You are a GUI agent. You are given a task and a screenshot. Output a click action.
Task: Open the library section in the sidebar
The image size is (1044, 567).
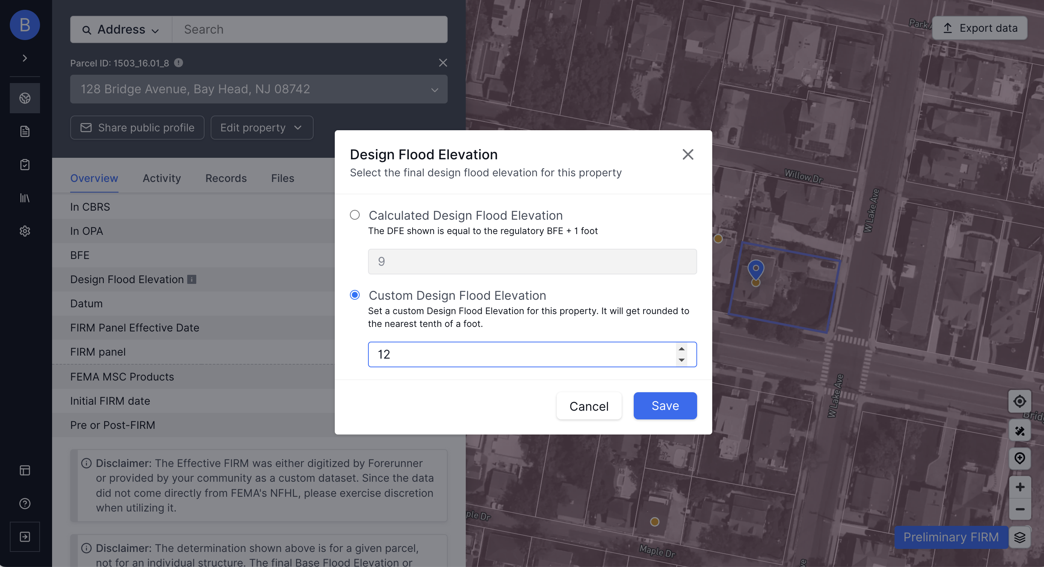pyautogui.click(x=25, y=198)
